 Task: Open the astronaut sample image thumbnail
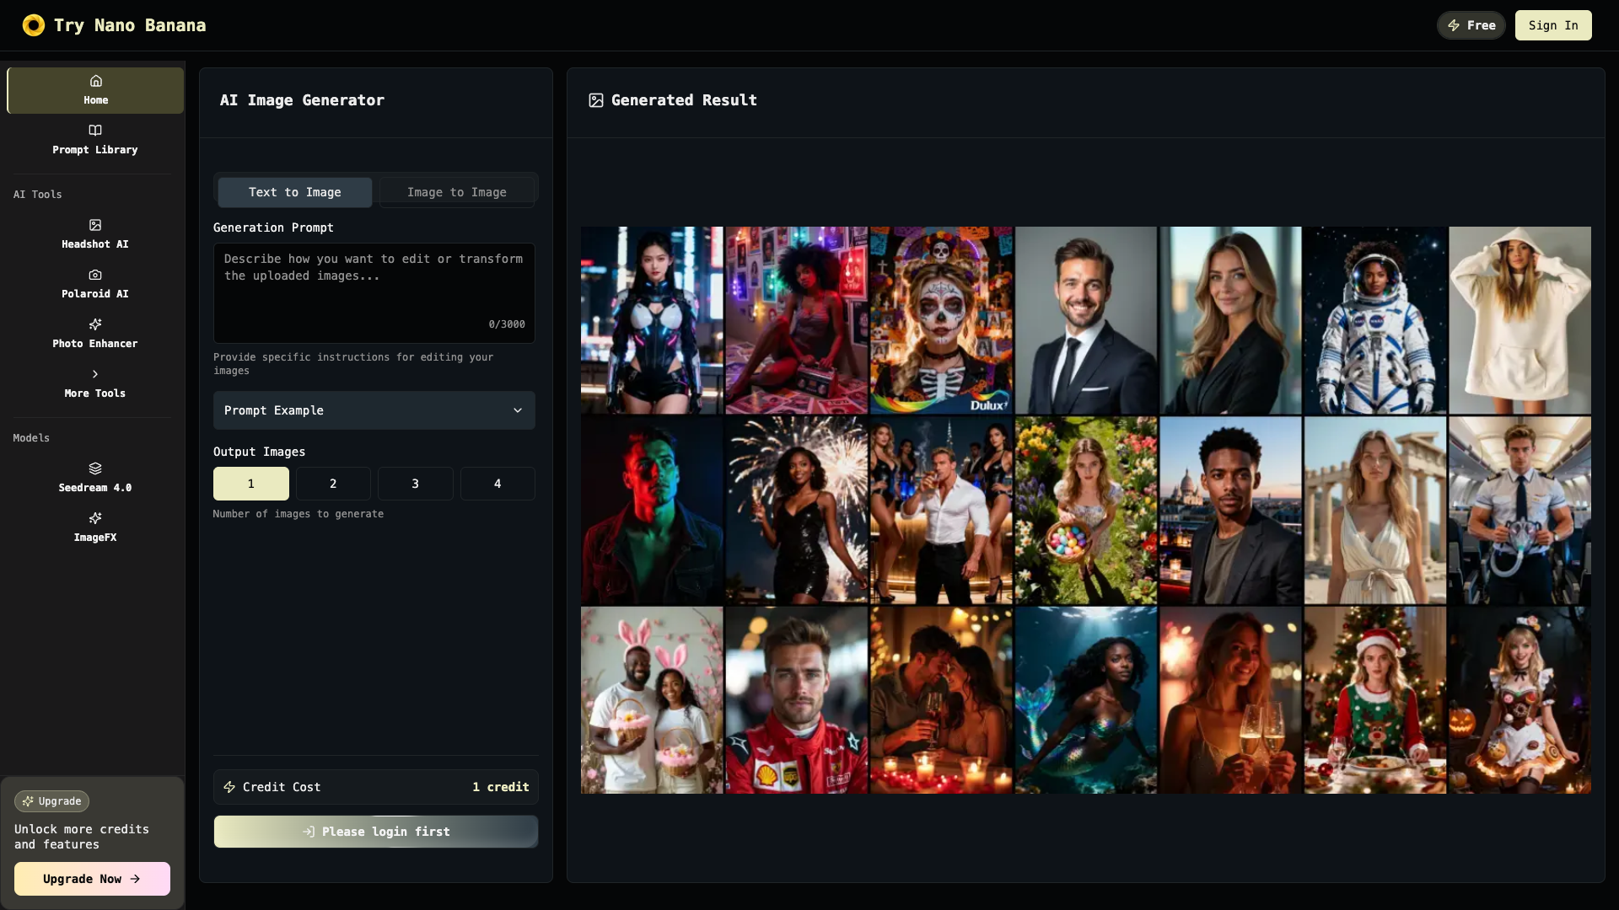tap(1374, 320)
